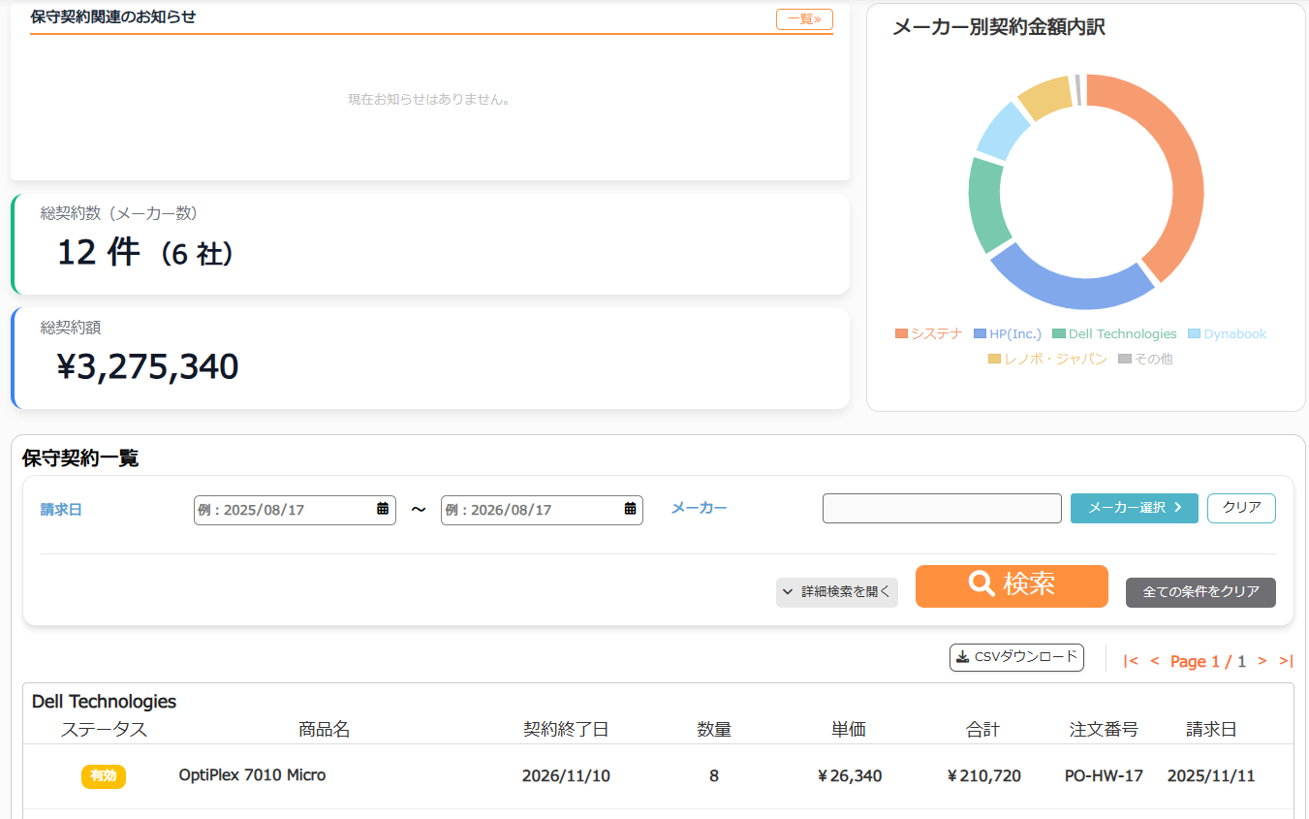The width and height of the screenshot is (1309, 819).
Task: Open calendar picker for start billing date
Action: [x=383, y=509]
